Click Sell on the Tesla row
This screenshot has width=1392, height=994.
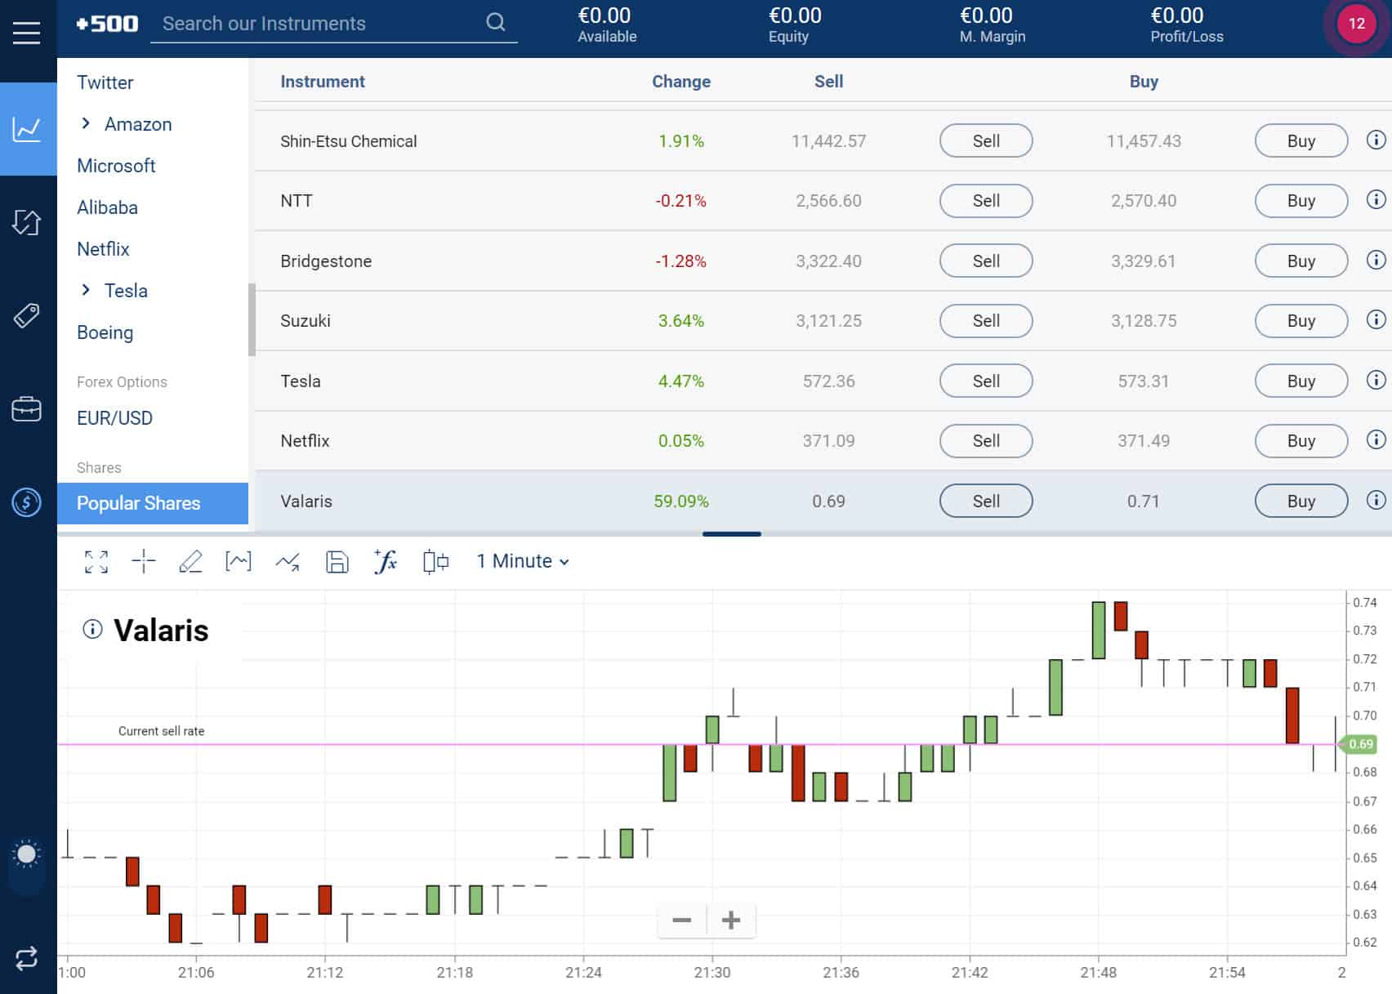point(986,381)
